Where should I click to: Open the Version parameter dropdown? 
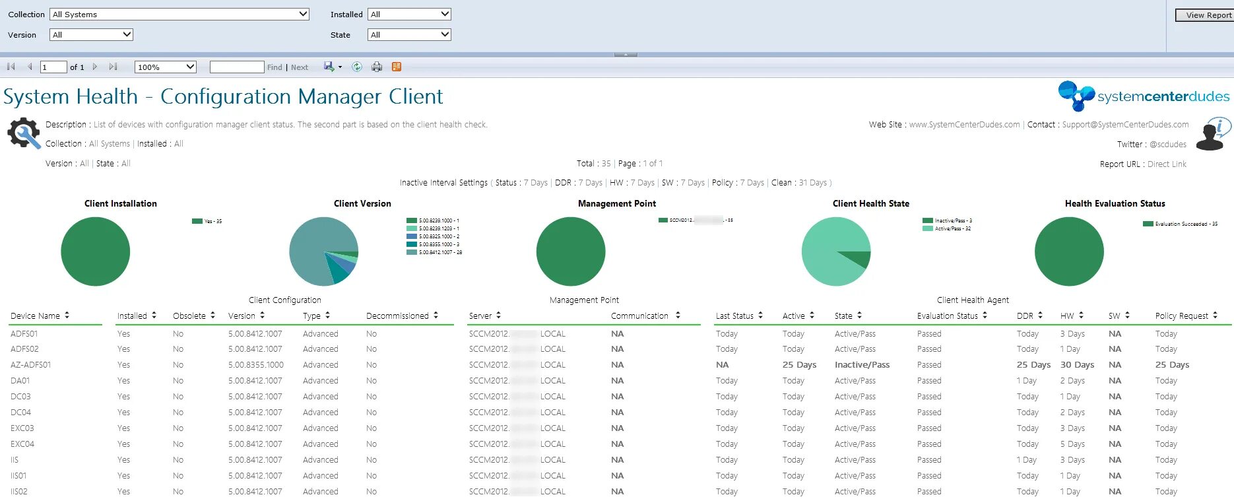click(91, 34)
